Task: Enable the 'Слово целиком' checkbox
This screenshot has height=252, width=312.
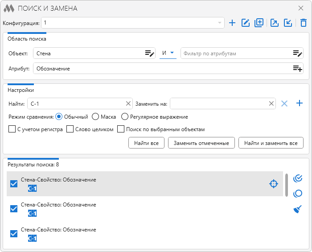Action: [70, 129]
